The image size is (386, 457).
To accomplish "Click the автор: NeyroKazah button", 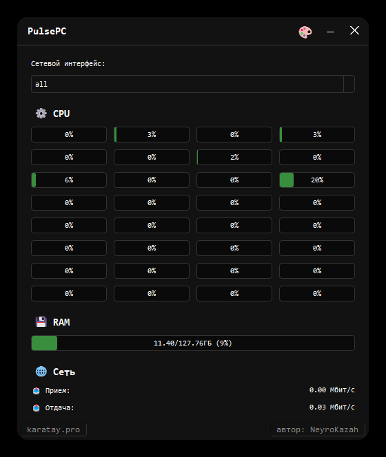I will tap(318, 429).
